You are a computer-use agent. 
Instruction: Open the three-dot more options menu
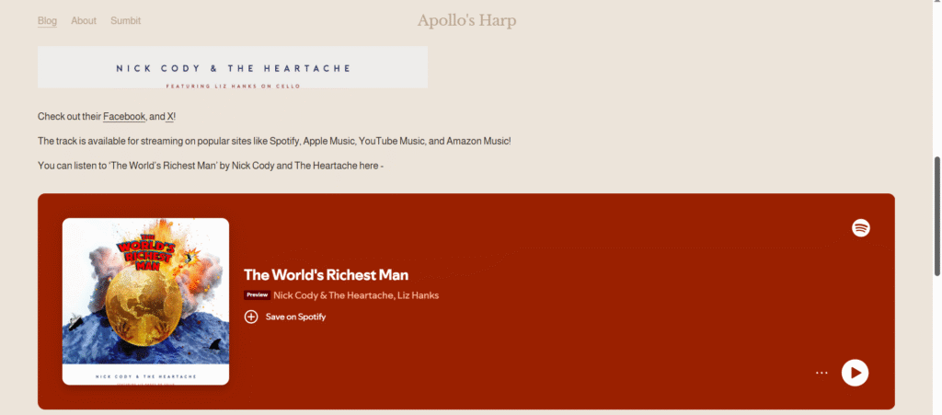coord(821,373)
